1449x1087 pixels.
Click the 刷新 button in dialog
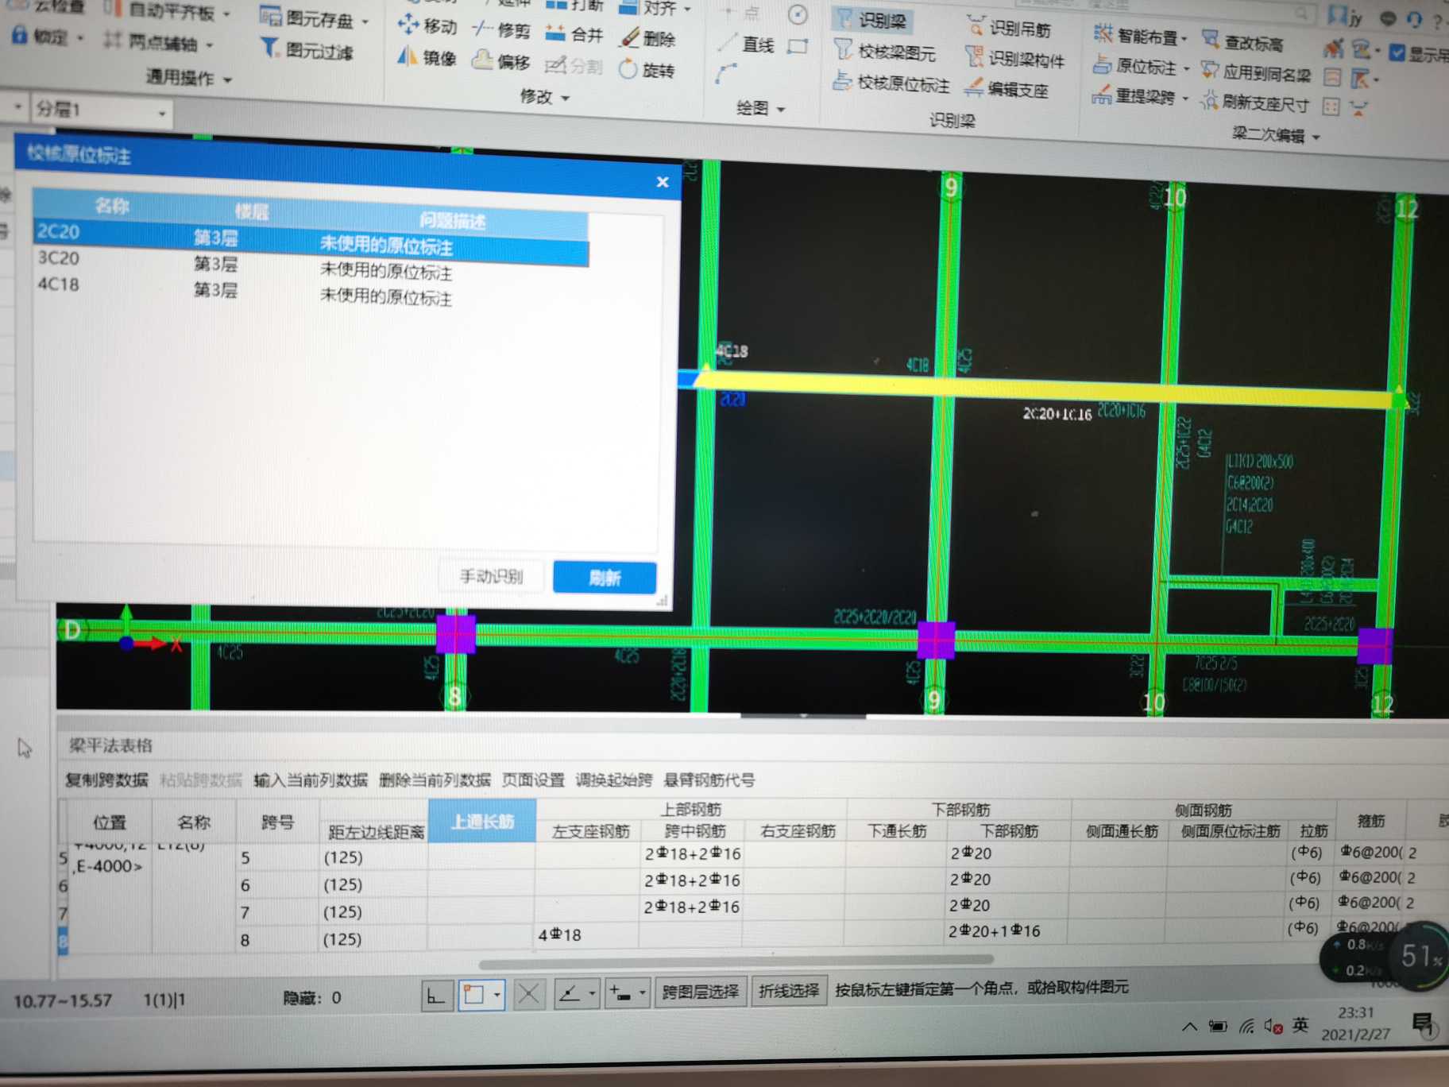click(605, 578)
